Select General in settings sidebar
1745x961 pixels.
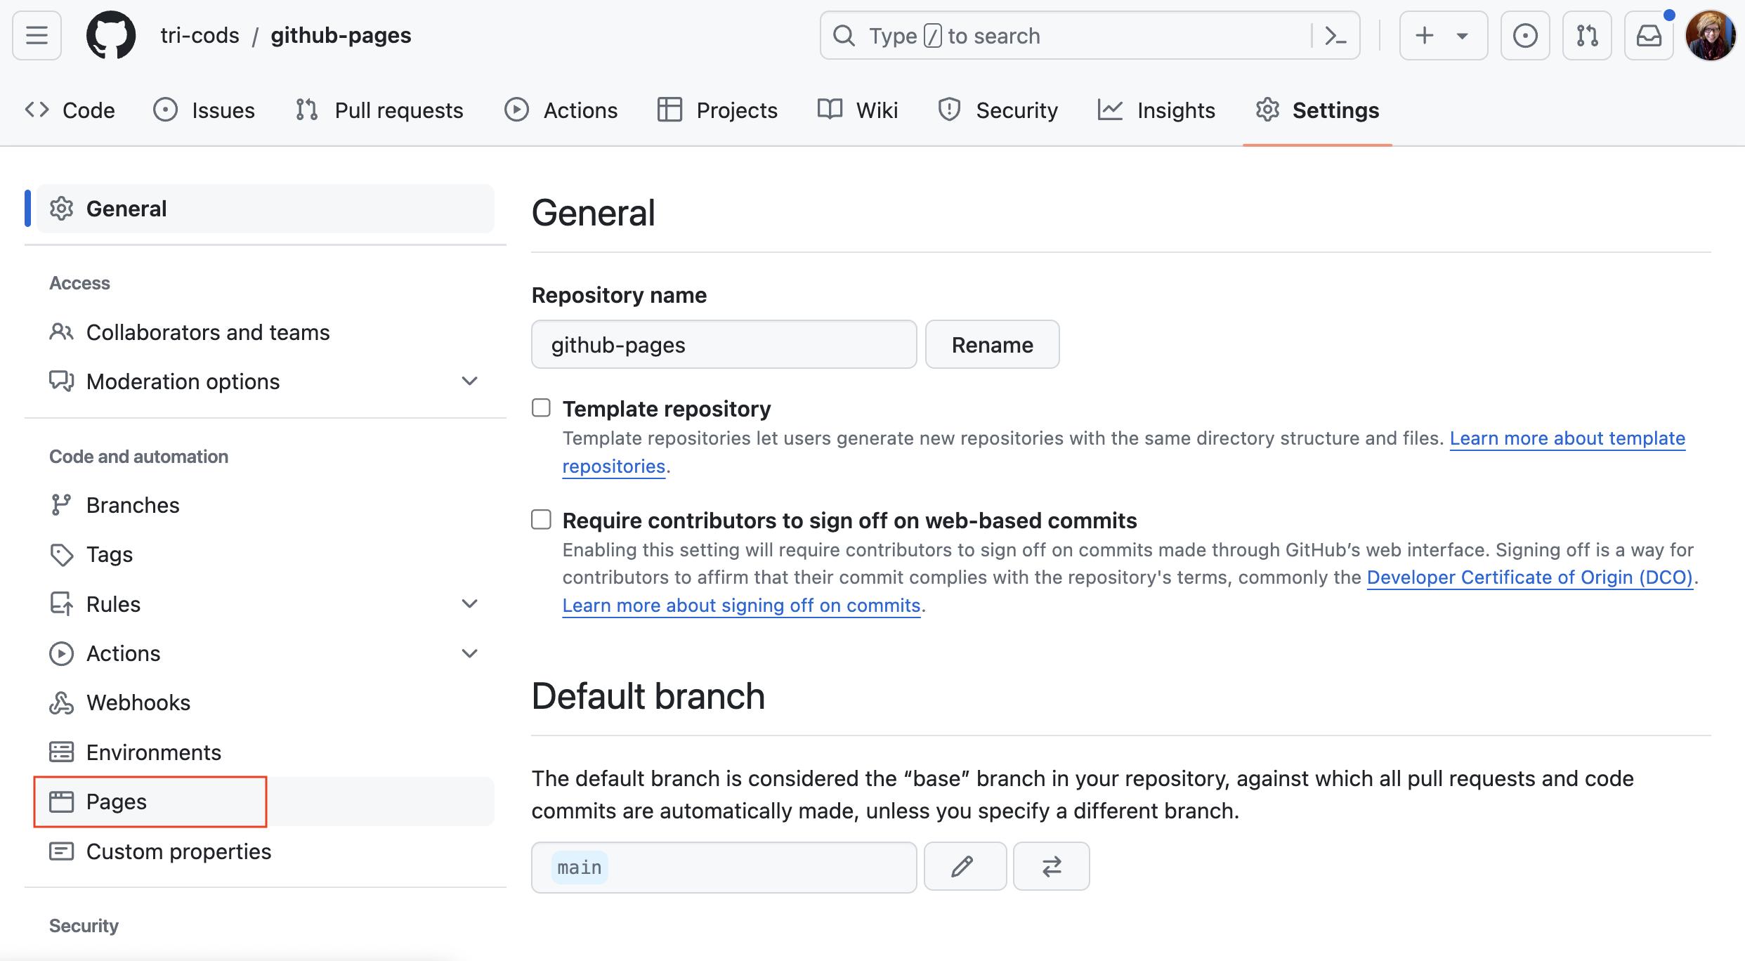(x=266, y=209)
